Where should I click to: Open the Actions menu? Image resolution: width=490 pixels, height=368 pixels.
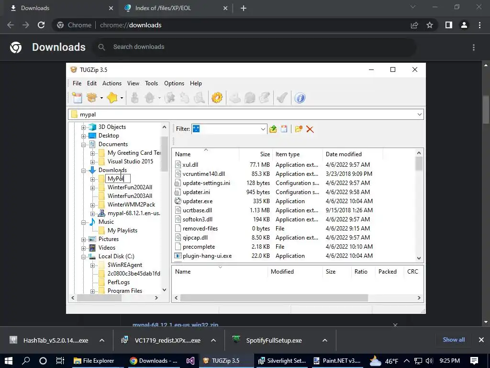point(112,83)
